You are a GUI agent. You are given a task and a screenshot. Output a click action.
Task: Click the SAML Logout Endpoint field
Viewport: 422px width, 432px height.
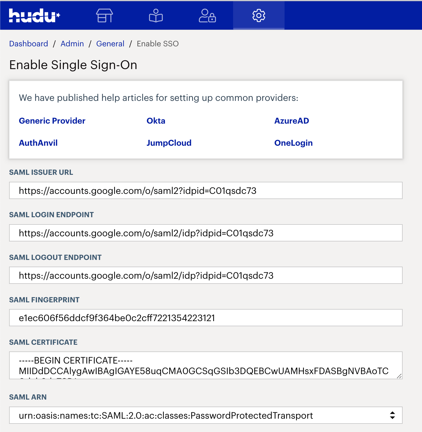[206, 275]
